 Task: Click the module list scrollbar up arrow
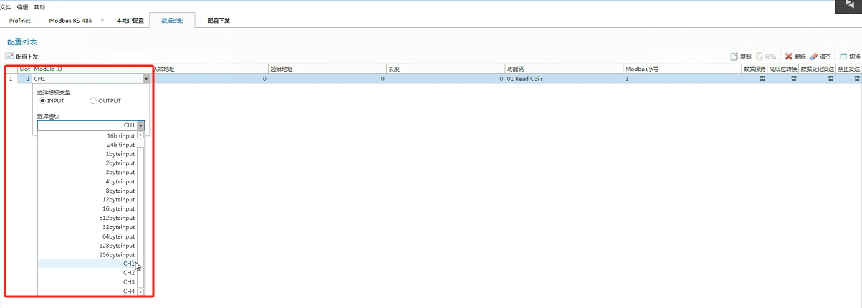coord(141,135)
